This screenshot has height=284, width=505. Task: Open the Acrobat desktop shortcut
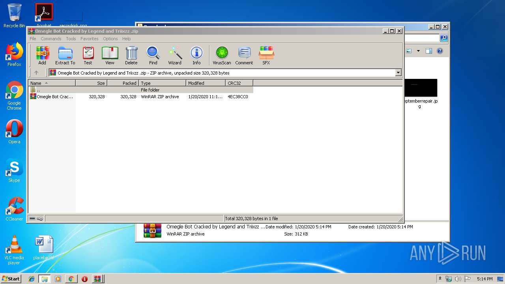(x=44, y=16)
